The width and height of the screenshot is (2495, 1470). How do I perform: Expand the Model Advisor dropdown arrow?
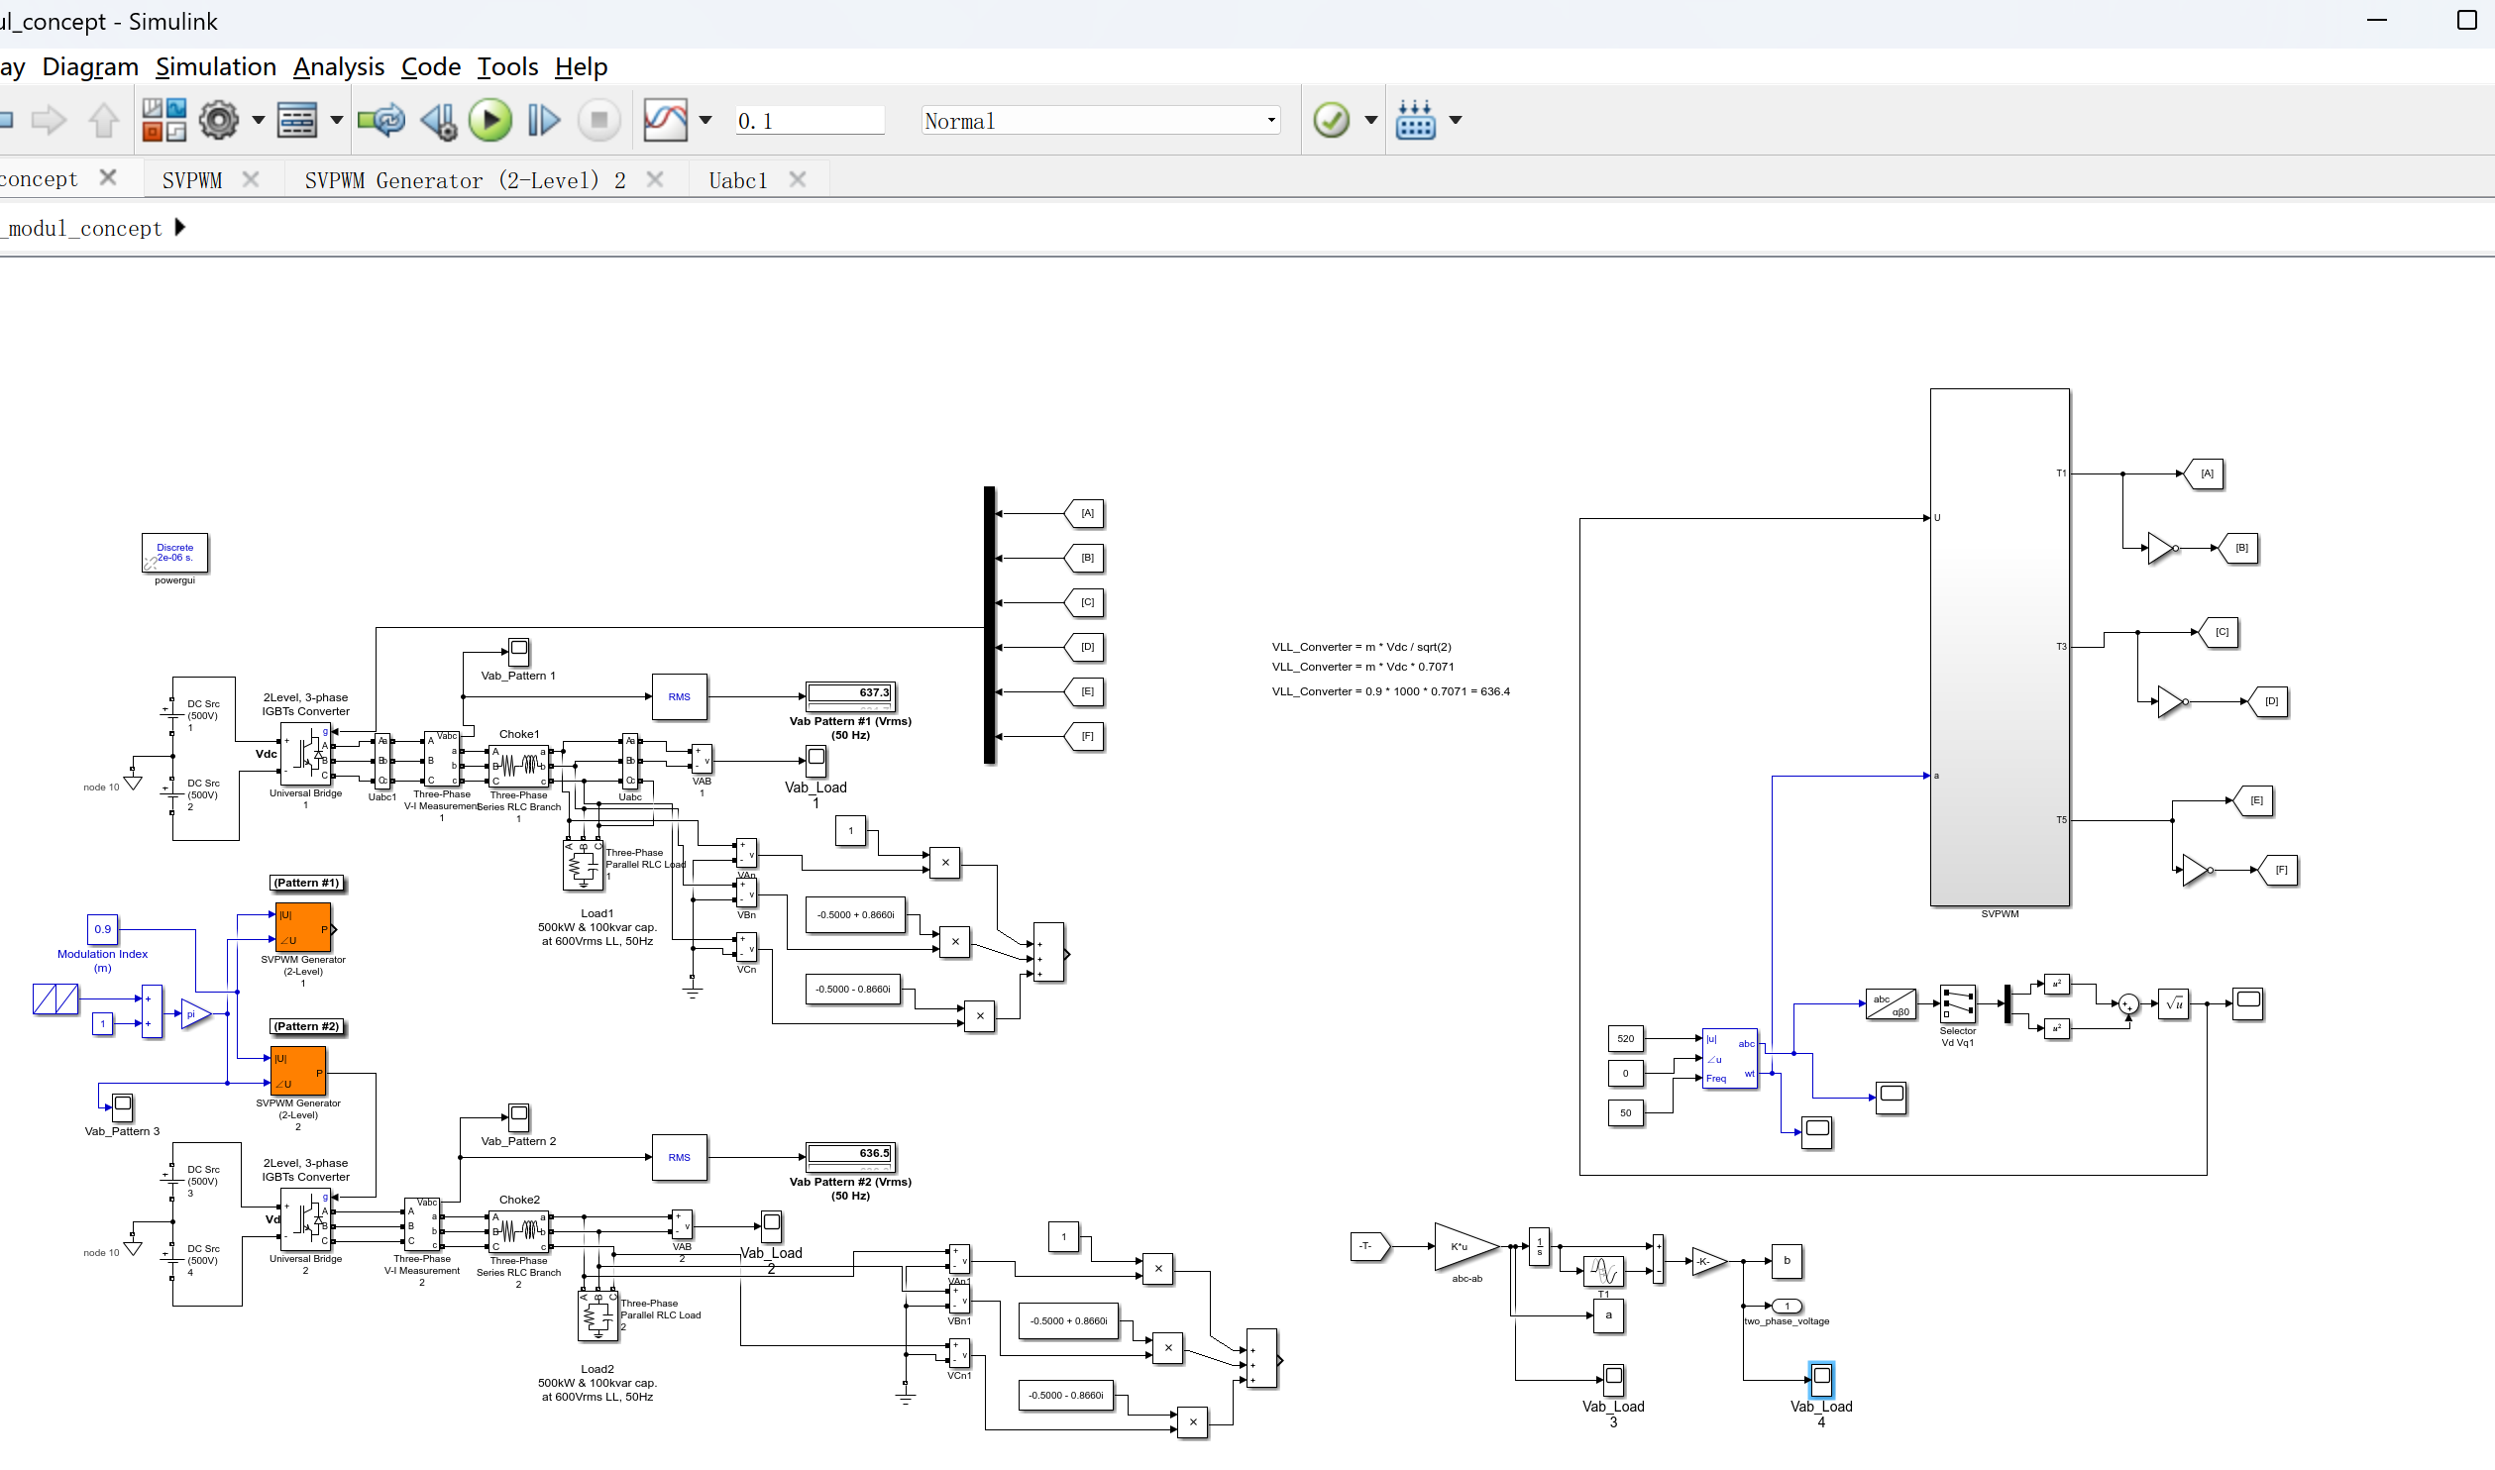1371,120
